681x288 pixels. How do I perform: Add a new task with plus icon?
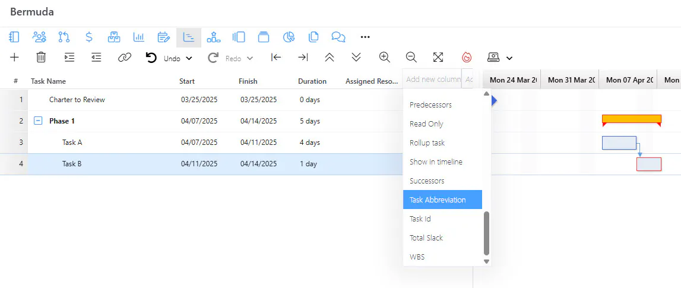click(14, 58)
